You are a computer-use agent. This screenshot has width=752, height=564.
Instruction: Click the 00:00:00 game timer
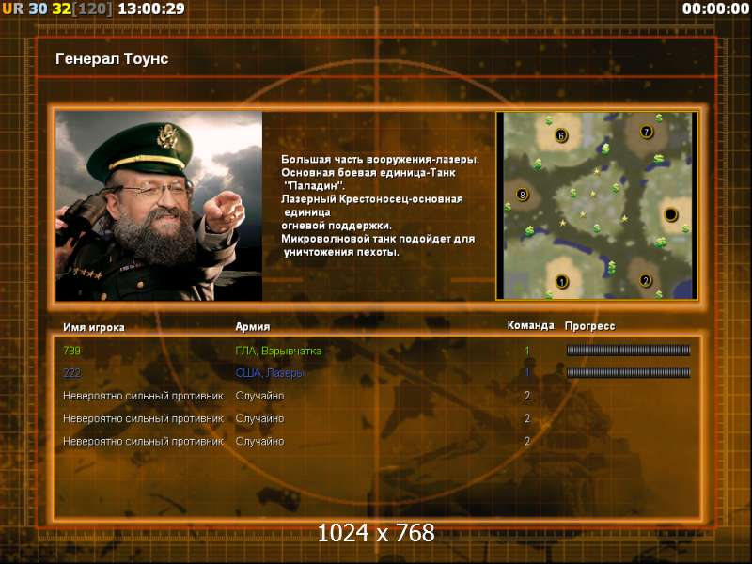coord(715,8)
